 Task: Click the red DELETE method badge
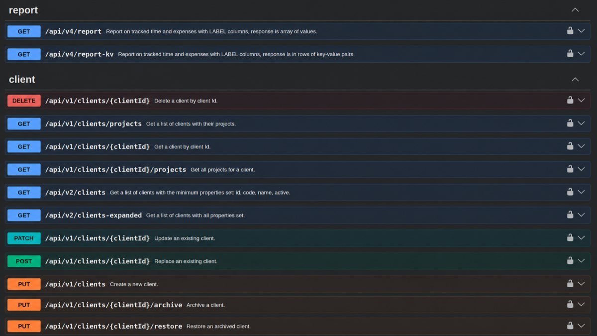[x=24, y=101]
